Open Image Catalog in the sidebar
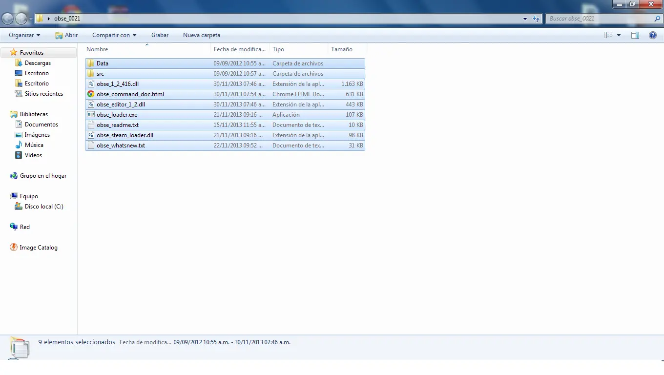The height and width of the screenshot is (375, 664). click(39, 248)
